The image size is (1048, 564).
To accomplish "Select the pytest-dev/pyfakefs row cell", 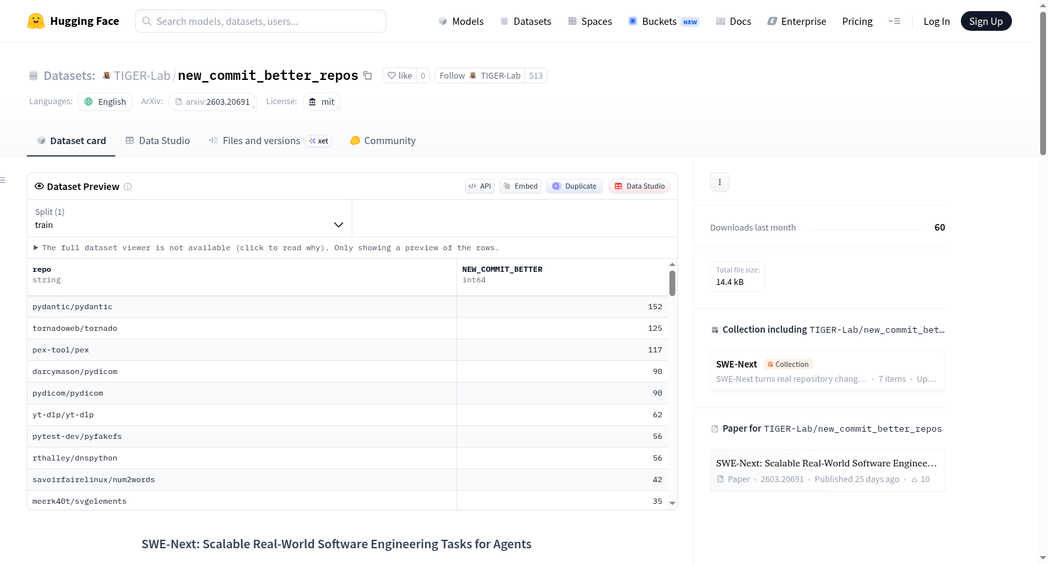I will tap(242, 436).
